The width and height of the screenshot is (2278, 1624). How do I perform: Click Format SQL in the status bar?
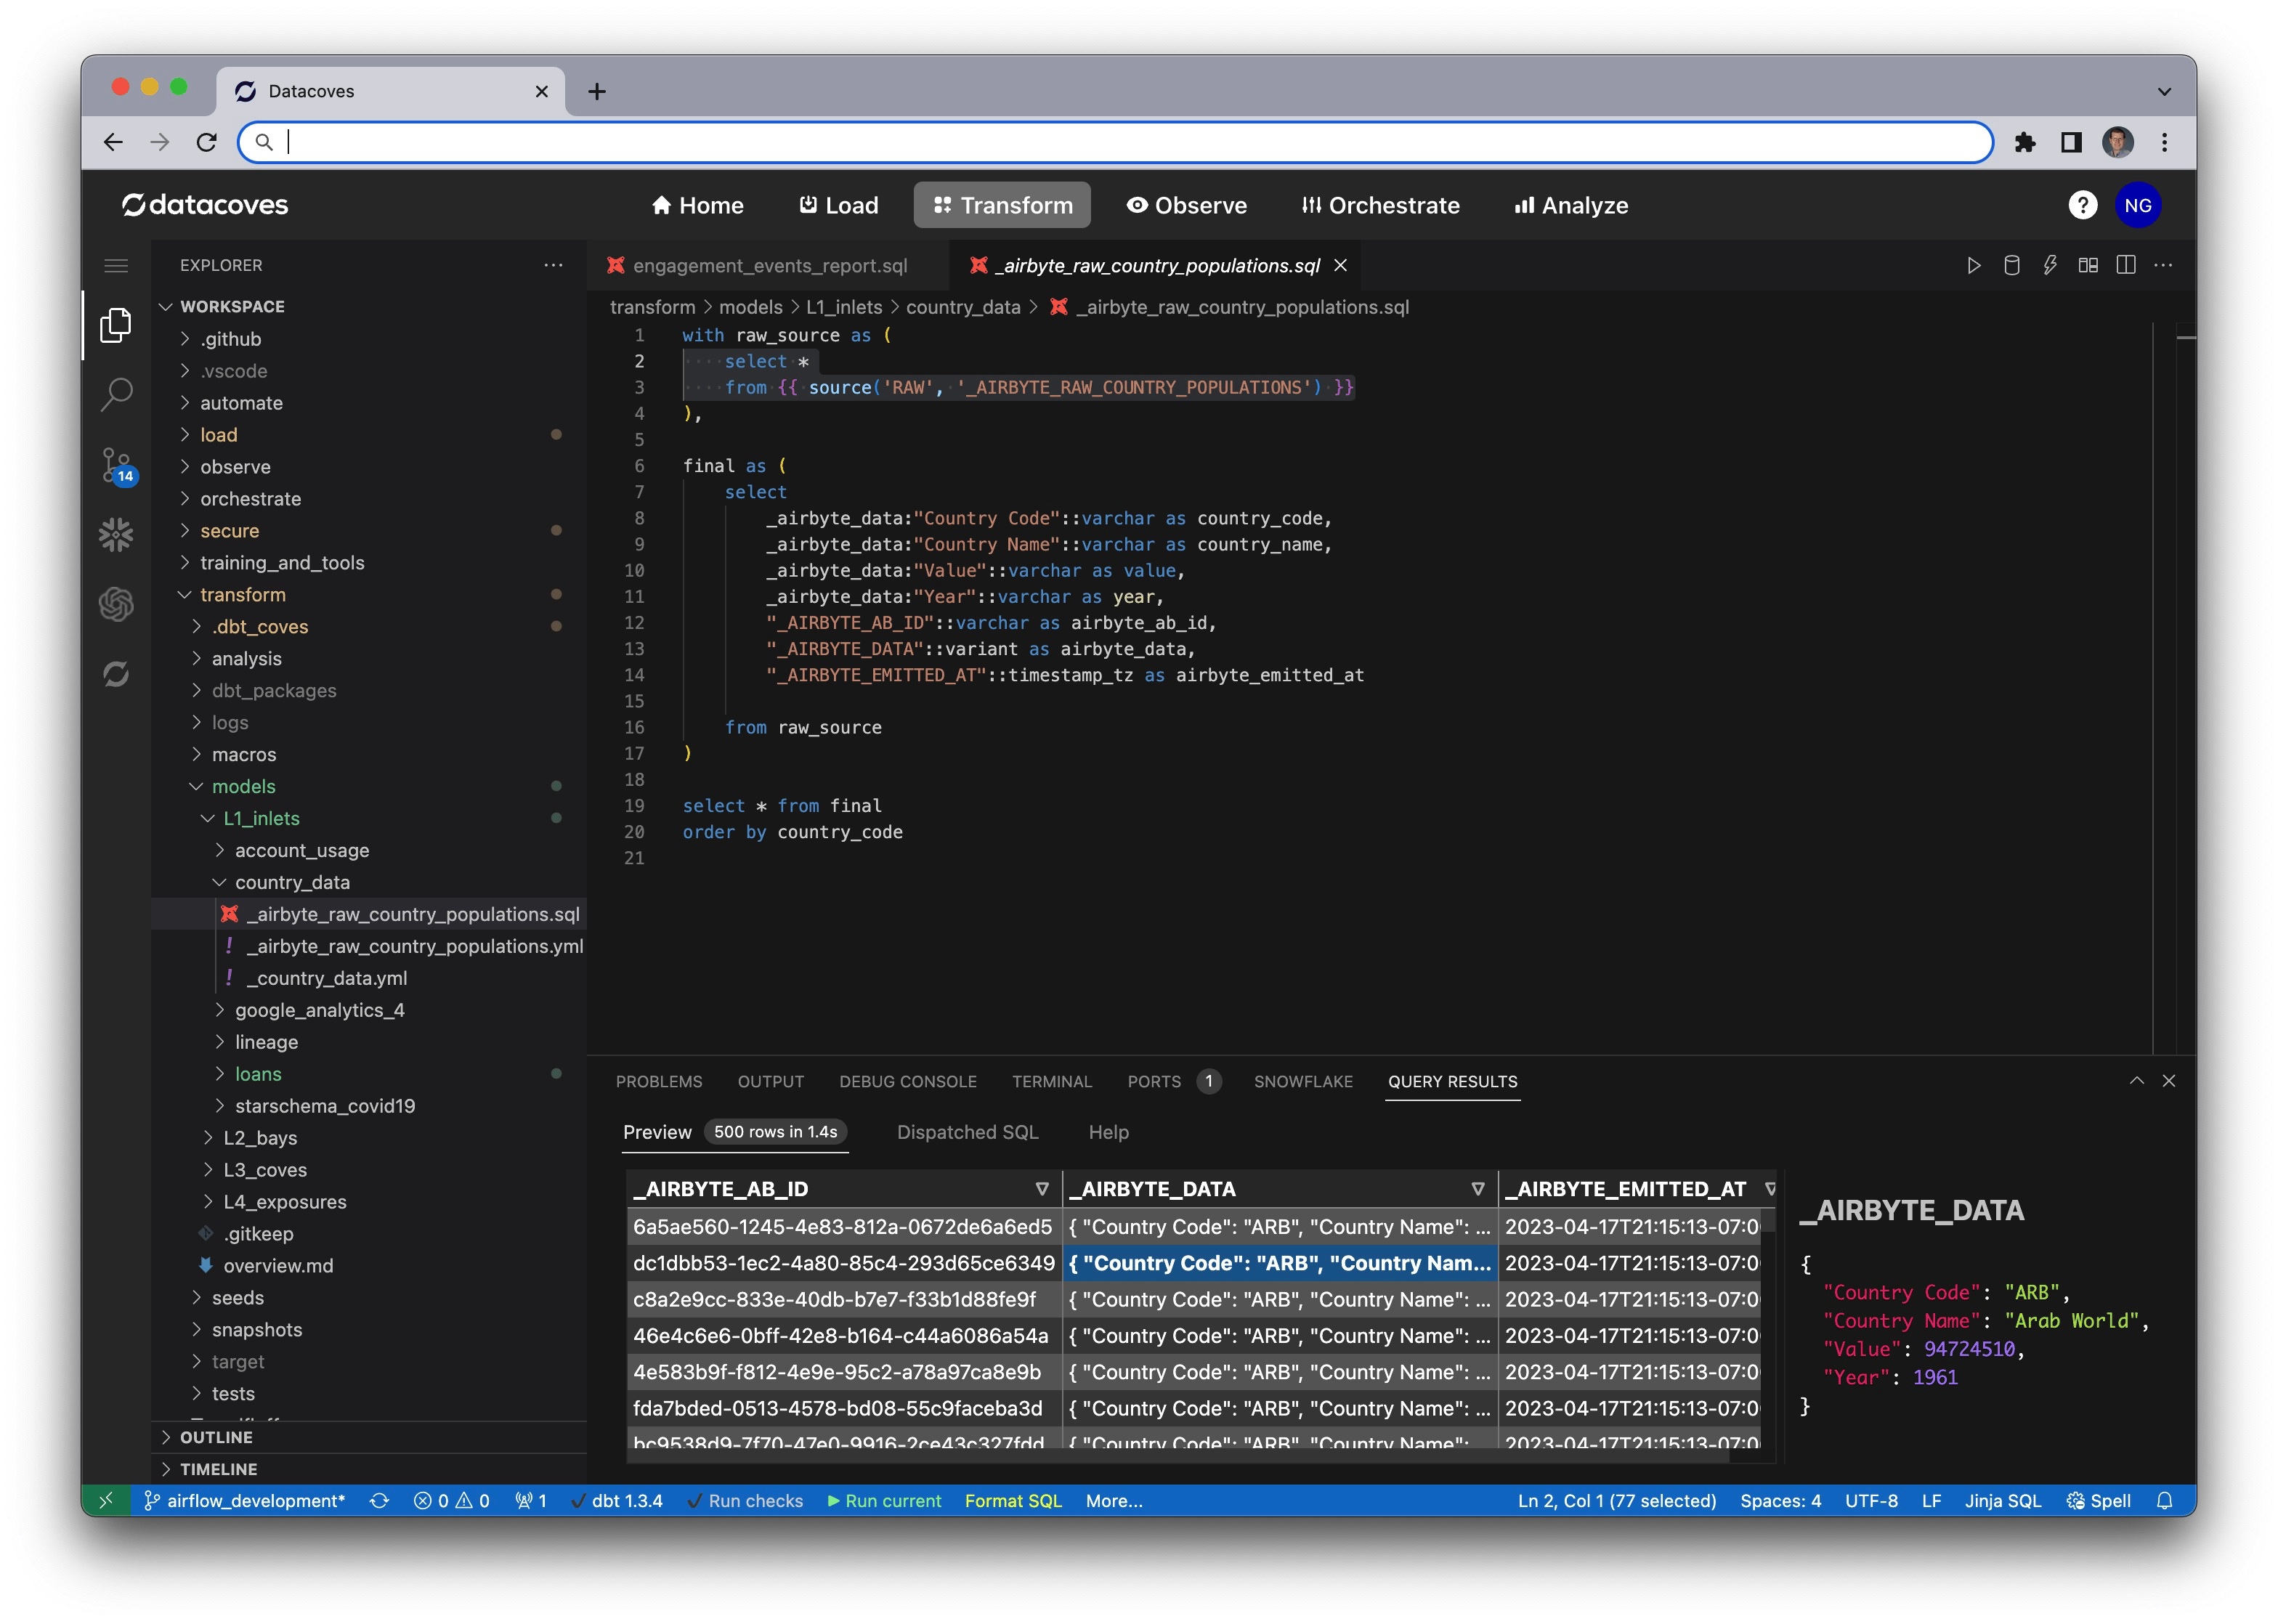1013,1501
